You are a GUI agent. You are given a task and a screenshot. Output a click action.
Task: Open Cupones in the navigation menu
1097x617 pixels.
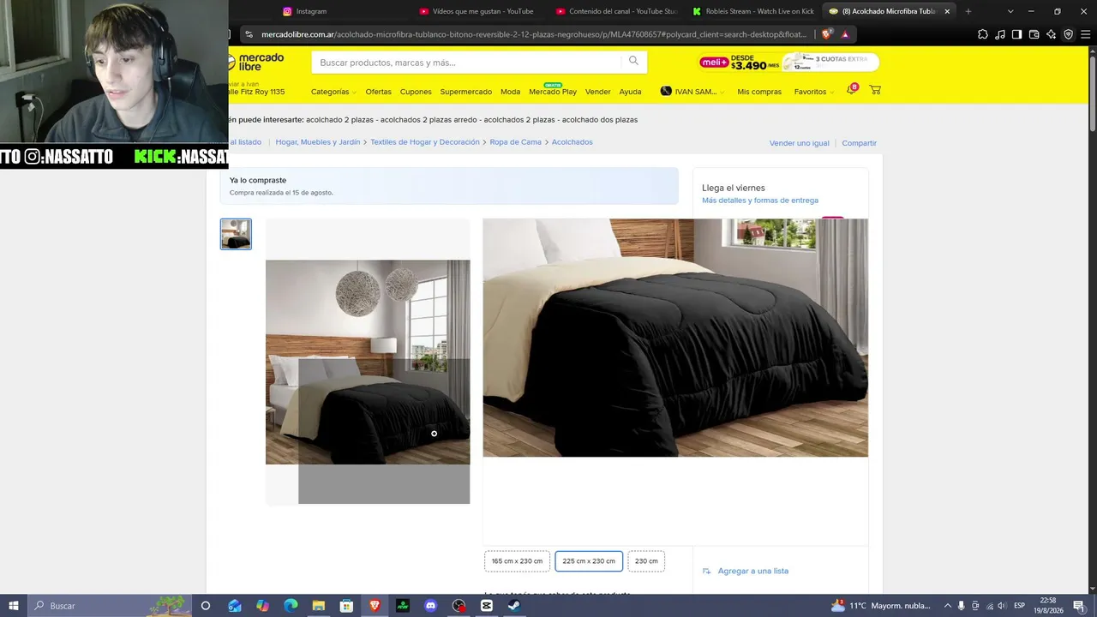click(416, 92)
